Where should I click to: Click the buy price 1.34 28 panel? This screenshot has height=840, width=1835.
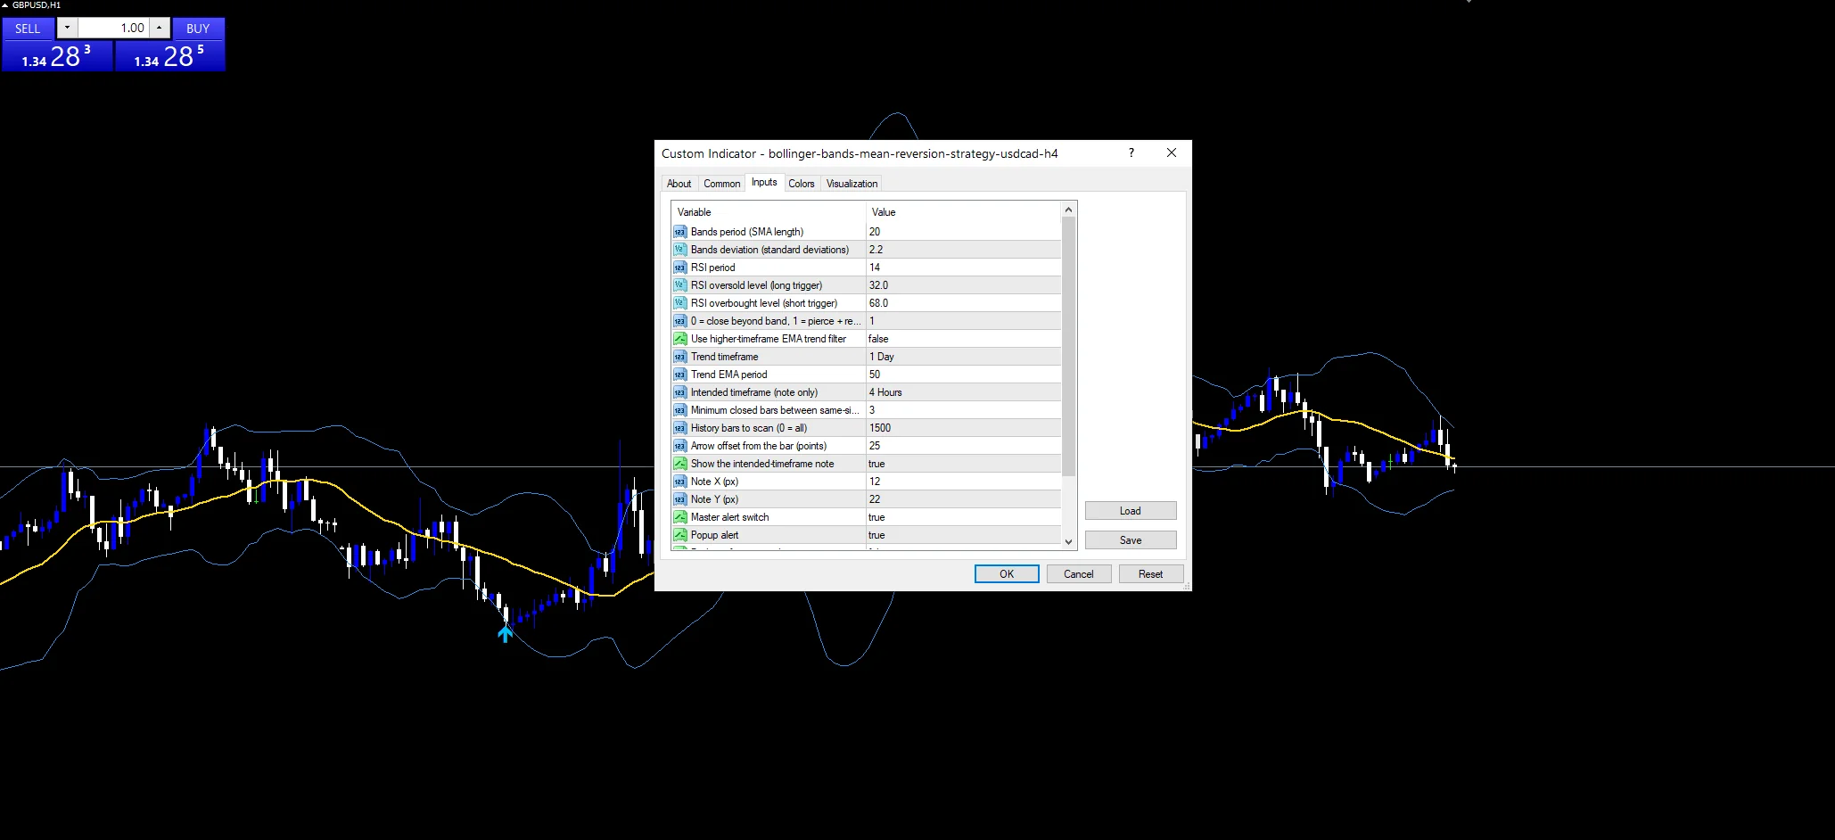[x=169, y=56]
